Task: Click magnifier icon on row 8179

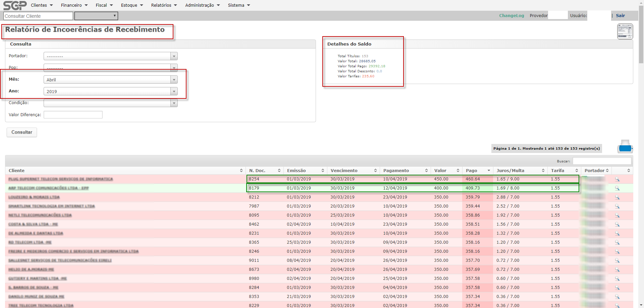Action: [617, 188]
